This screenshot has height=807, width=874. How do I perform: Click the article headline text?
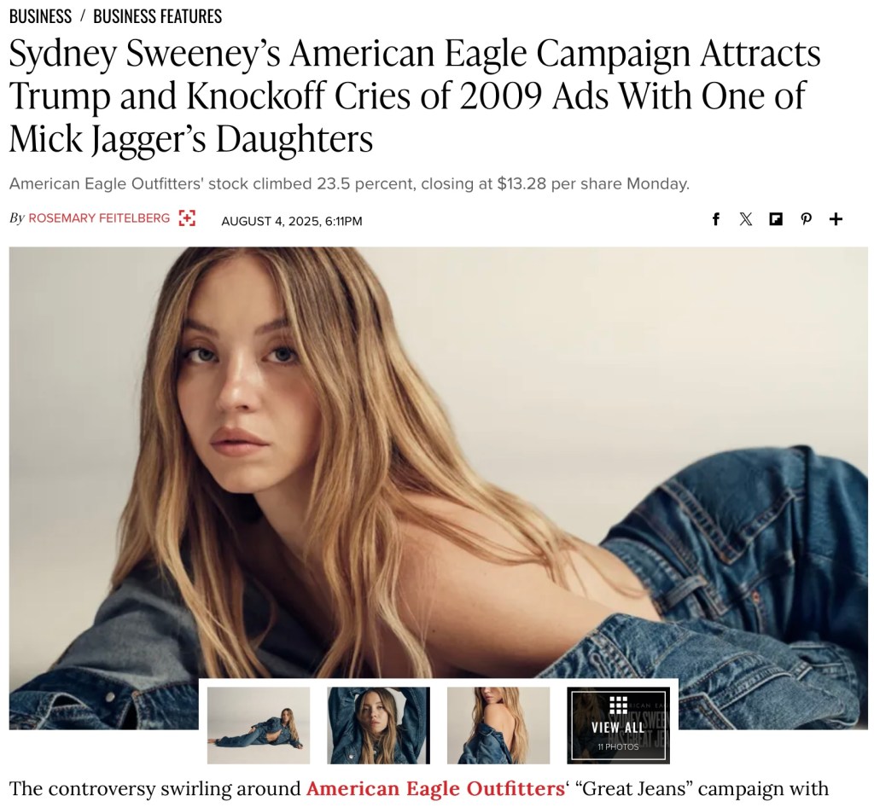[415, 96]
